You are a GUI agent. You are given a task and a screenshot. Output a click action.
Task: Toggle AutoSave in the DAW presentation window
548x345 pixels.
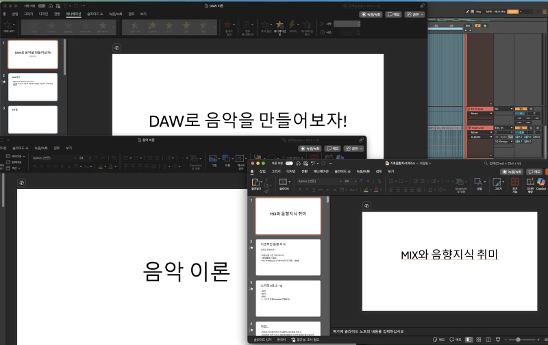pos(42,5)
